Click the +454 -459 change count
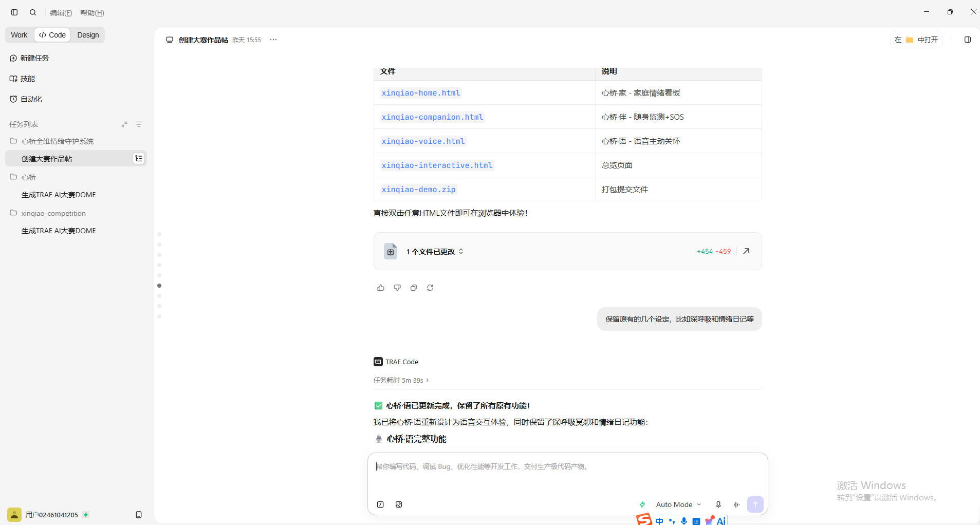Image resolution: width=980 pixels, height=525 pixels. click(x=714, y=251)
